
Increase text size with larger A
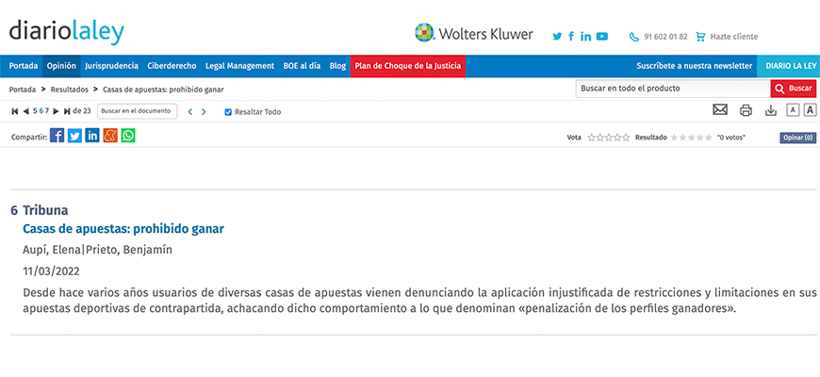click(x=810, y=110)
